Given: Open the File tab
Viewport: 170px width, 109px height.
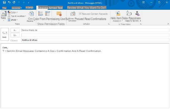Looking at the screenshot, I should pos(4,8).
